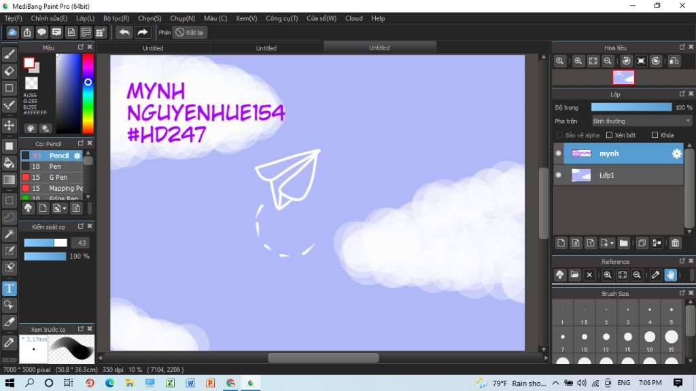The height and width of the screenshot is (391, 696).
Task: Create a new layer in Lớp panel
Action: tap(561, 243)
